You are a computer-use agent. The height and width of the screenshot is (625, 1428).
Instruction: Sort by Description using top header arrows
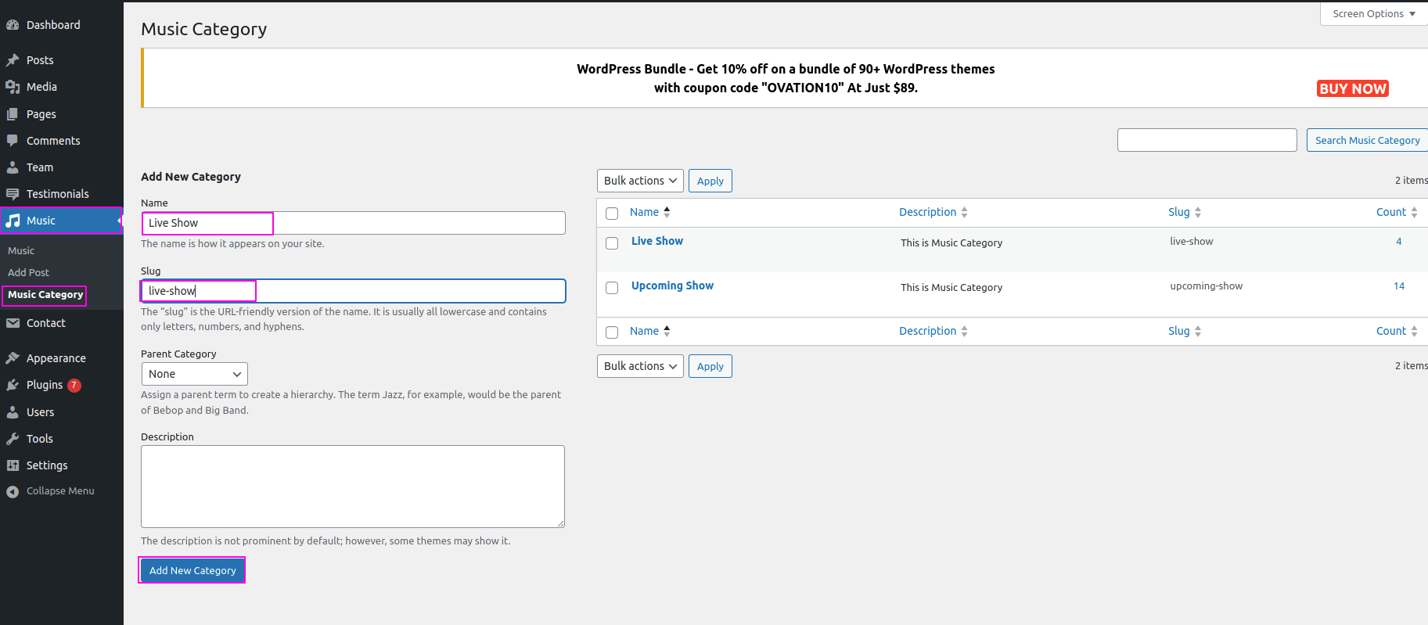(964, 212)
